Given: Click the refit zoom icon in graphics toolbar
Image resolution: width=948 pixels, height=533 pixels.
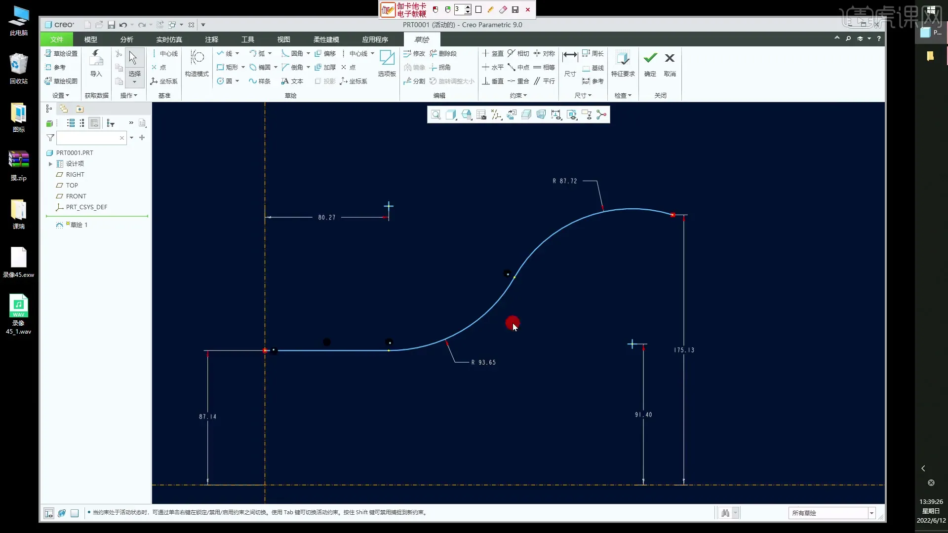Looking at the screenshot, I should [435, 115].
